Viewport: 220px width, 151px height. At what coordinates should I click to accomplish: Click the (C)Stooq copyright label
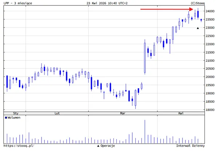pyautogui.click(x=198, y=3)
